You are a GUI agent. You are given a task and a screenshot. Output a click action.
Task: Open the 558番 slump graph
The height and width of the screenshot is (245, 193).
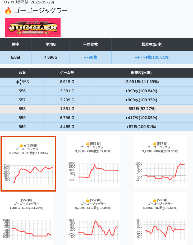26,228
